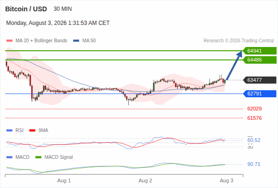
Task: Click the RSI value 60.52
Action: pos(254,140)
